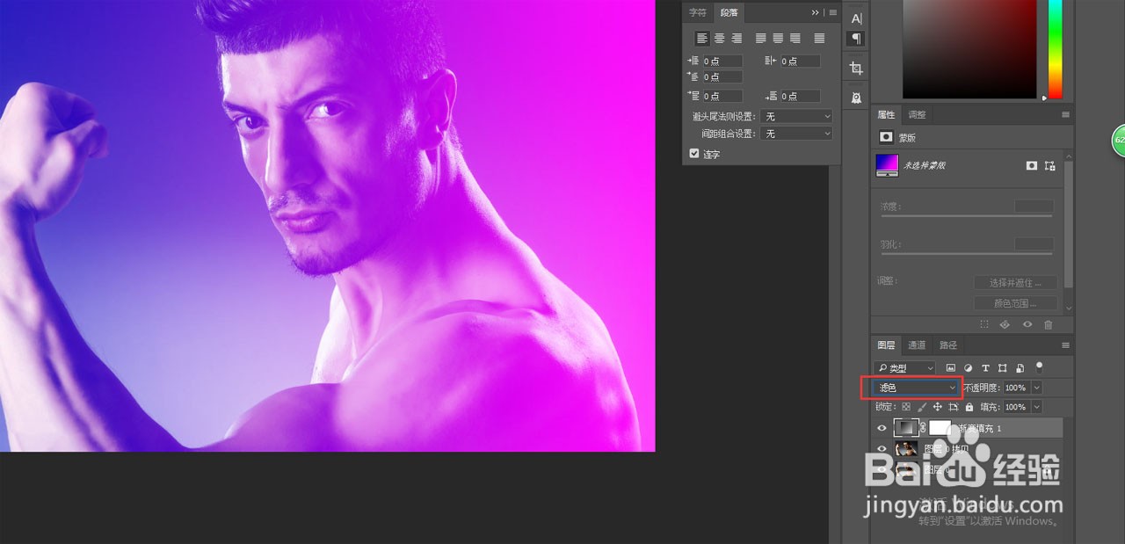Filter layers by smart object icon

click(x=1020, y=368)
